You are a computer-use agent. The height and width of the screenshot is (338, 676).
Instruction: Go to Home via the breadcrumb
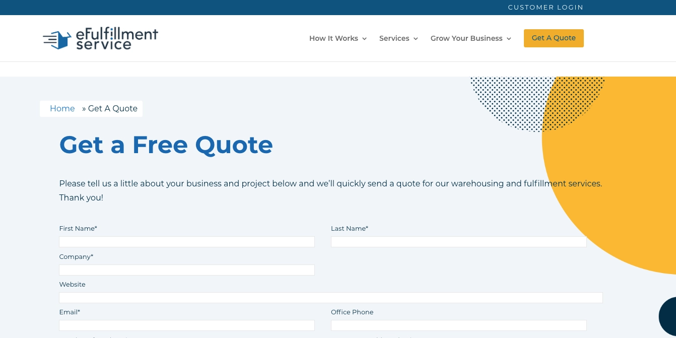[62, 109]
